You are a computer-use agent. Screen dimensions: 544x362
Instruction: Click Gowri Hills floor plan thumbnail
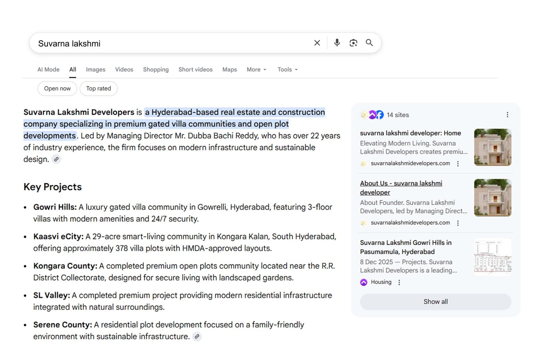tap(492, 257)
